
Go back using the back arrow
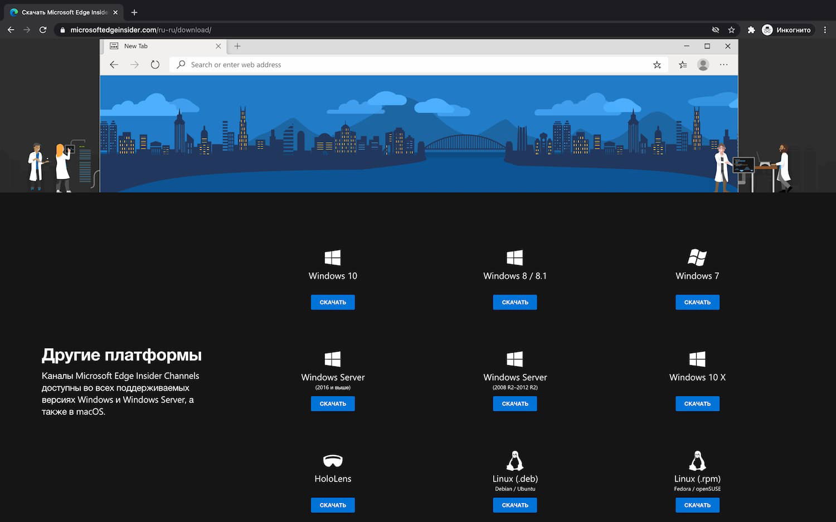click(x=11, y=29)
